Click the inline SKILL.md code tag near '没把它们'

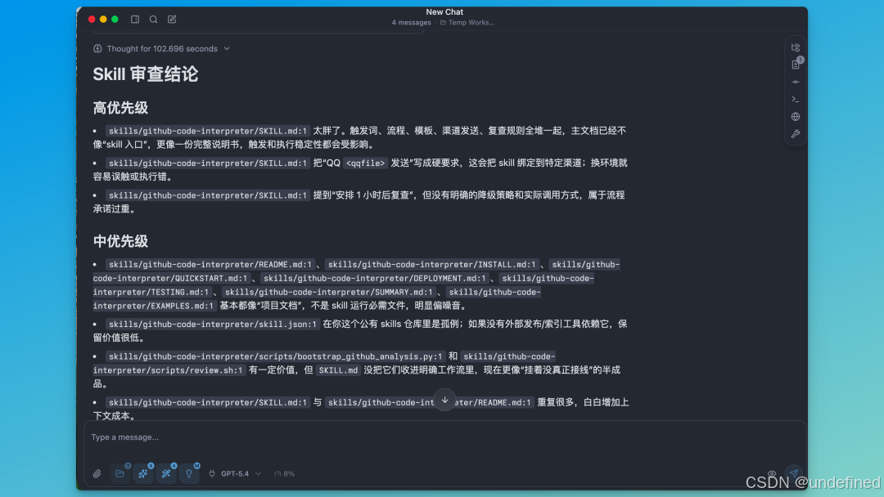[338, 370]
